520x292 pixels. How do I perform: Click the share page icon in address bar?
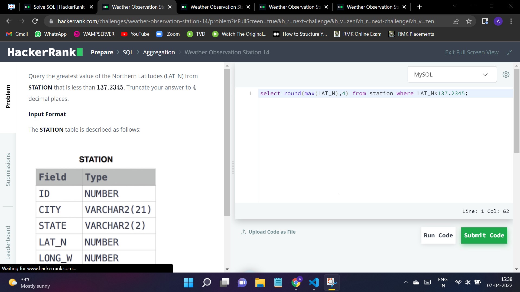click(456, 21)
